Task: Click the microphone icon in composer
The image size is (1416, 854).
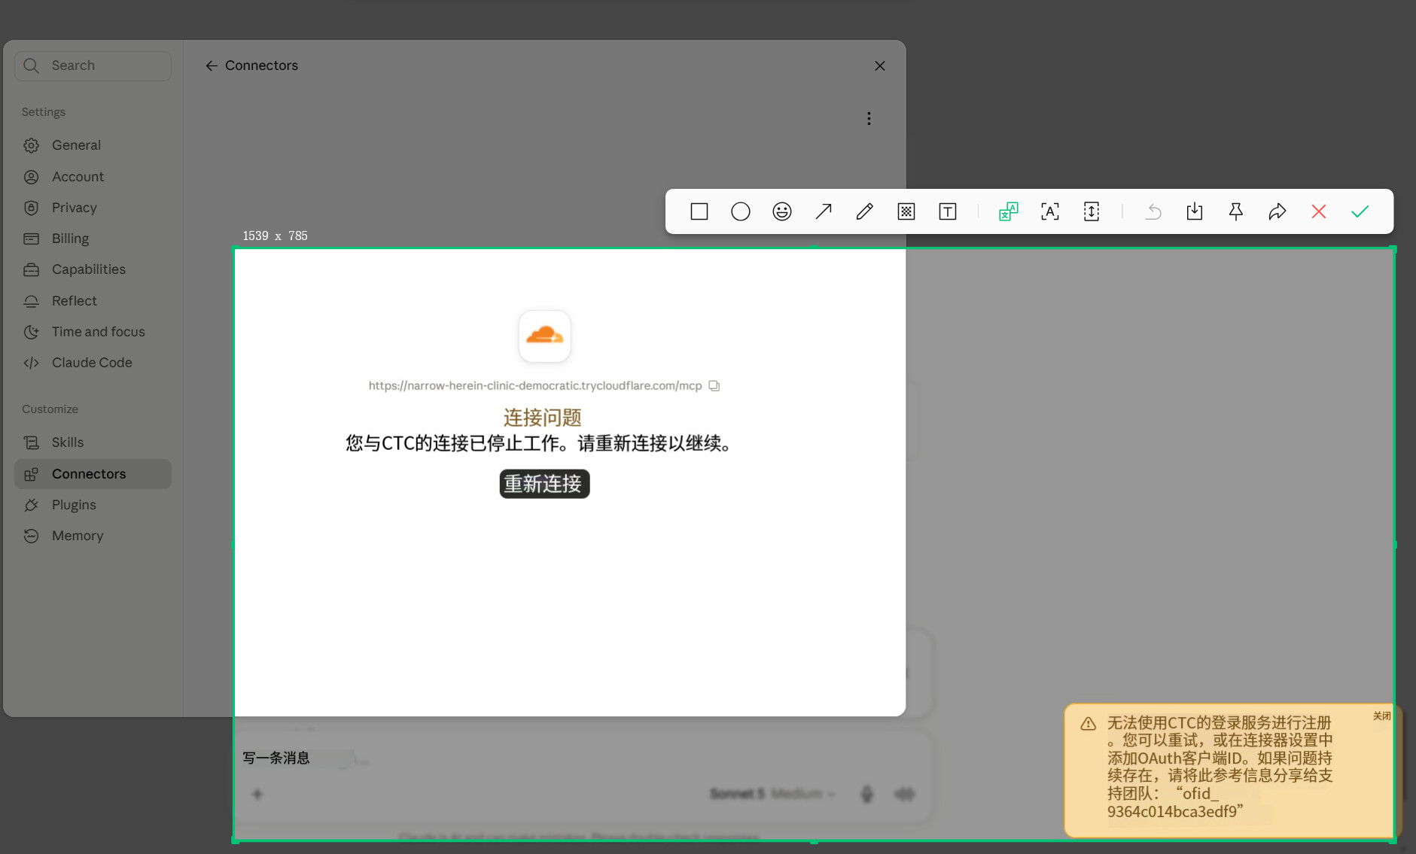Action: [x=867, y=794]
